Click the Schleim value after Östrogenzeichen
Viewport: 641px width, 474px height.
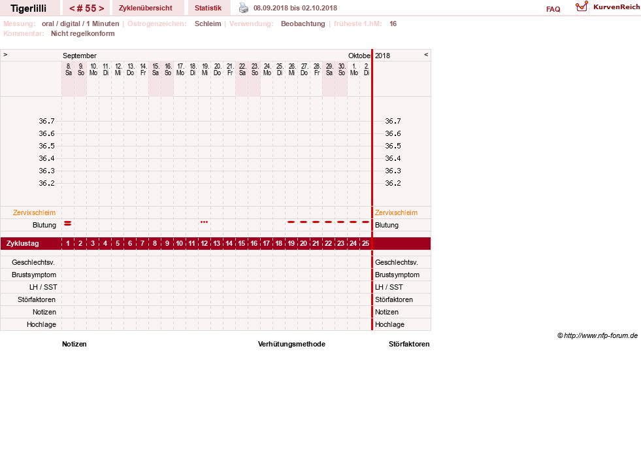pyautogui.click(x=208, y=24)
